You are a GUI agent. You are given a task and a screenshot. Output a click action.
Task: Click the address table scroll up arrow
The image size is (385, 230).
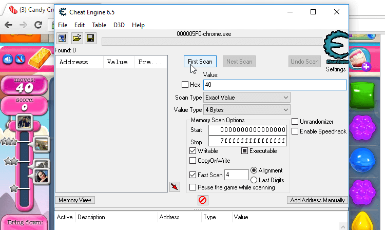[x=343, y=226]
